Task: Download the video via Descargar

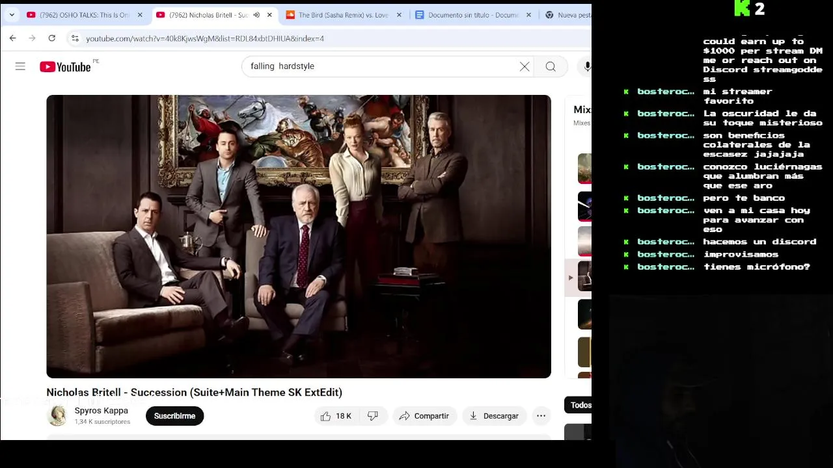Action: click(x=494, y=416)
